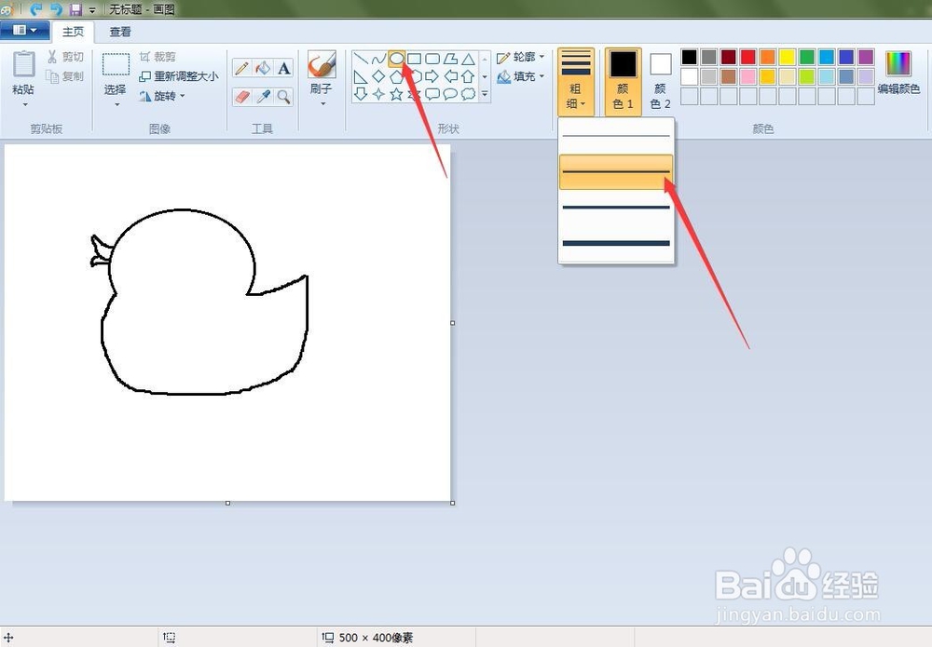932x647 pixels.
Task: Select the Line shape
Action: (x=361, y=59)
